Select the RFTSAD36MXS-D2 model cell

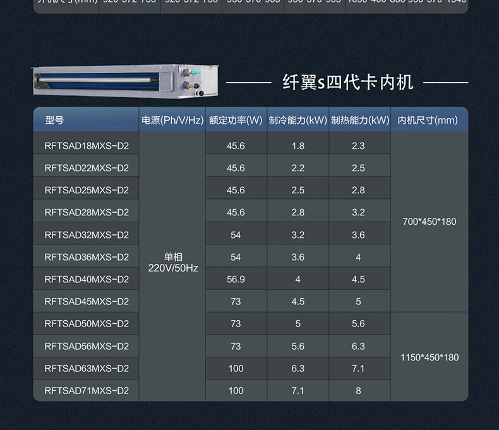click(x=87, y=257)
